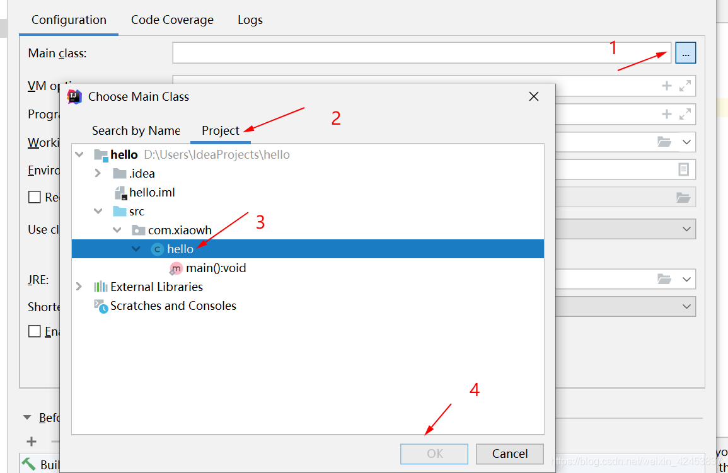Click the Cancel button
728x473 pixels.
pos(510,453)
